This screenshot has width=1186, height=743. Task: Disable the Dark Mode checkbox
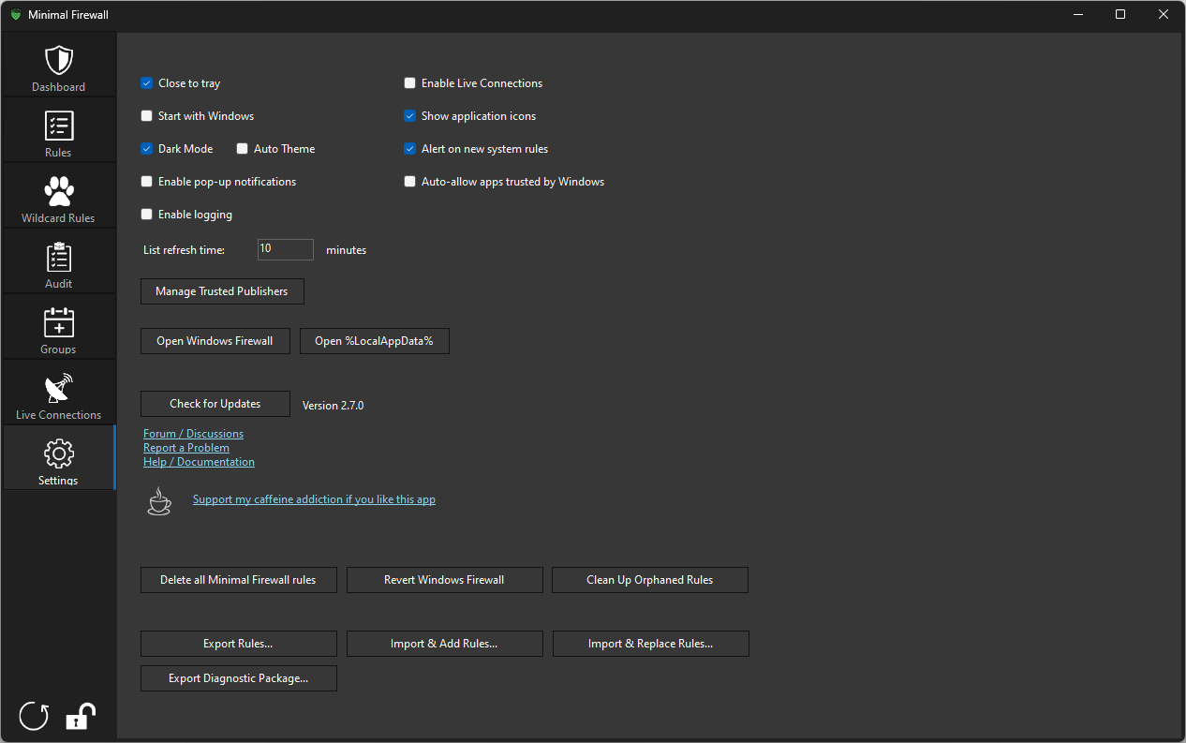[147, 149]
